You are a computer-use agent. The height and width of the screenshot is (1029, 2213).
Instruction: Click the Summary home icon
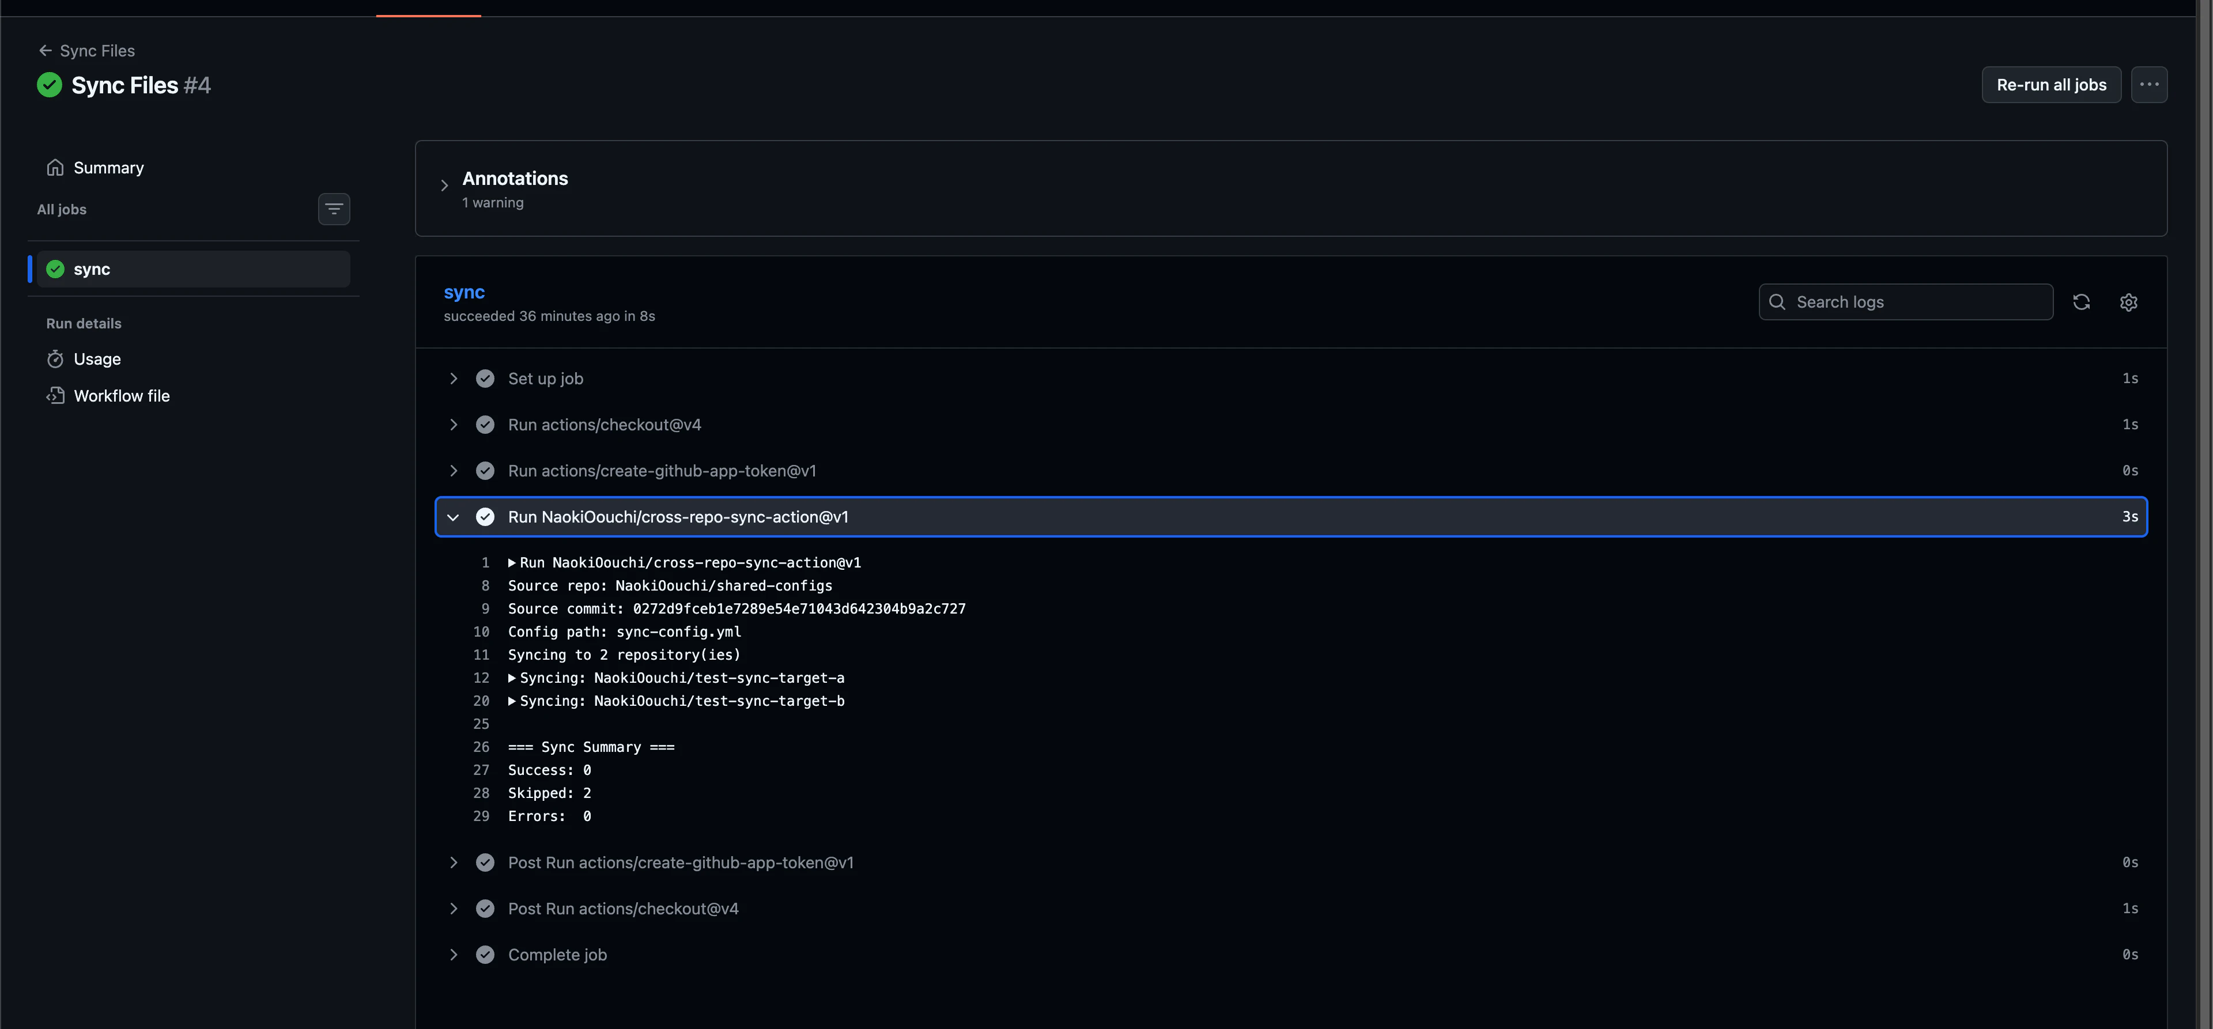(x=55, y=168)
